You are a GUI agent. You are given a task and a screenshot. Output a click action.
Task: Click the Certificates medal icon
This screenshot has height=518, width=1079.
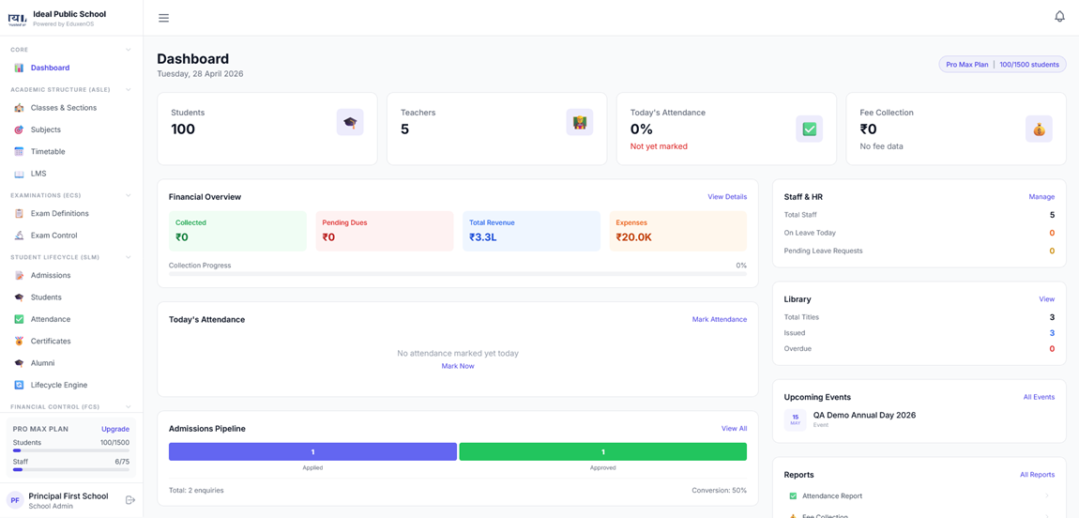(19, 342)
